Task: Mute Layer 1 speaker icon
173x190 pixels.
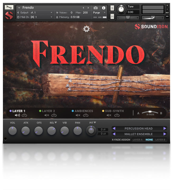Action: [x=17, y=115]
